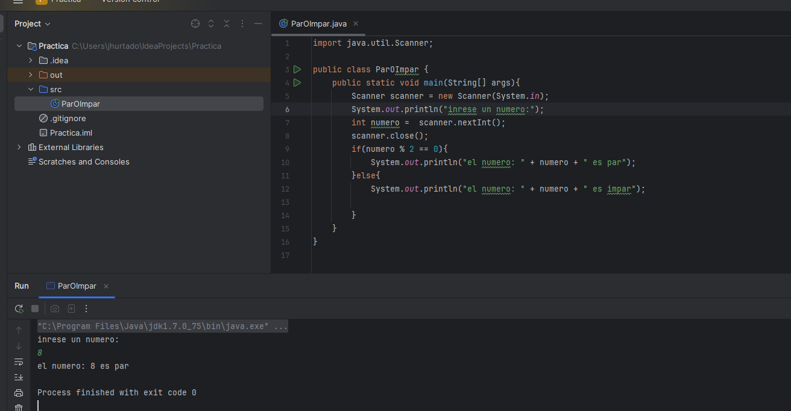This screenshot has height=411, width=791.
Task: Click the scanner.close() statement
Action: click(x=390, y=136)
